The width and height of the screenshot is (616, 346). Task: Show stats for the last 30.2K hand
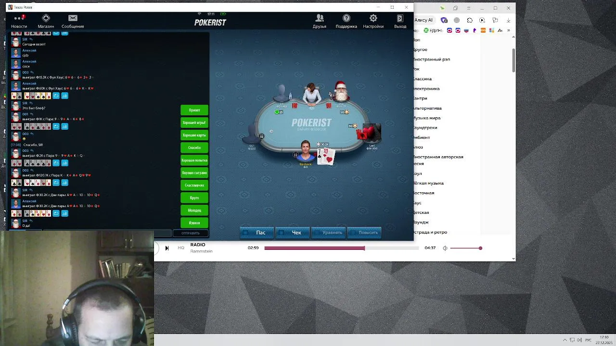pos(64,213)
